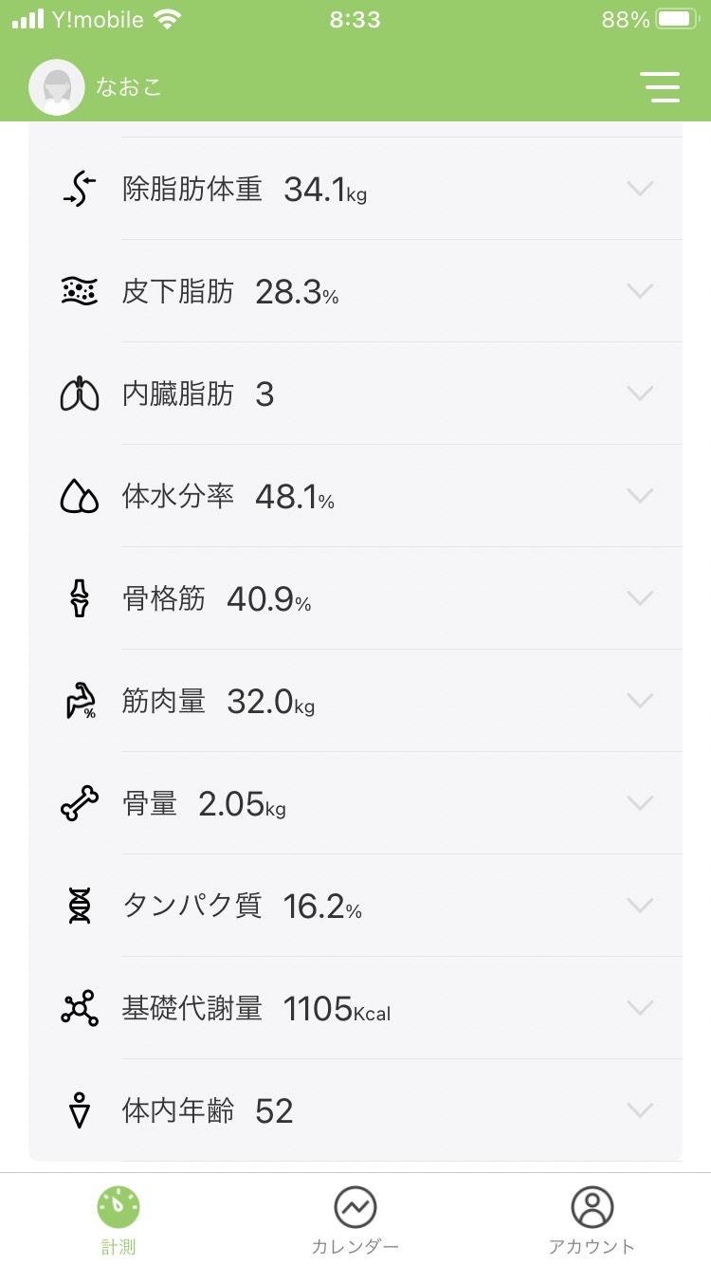711x1265 pixels.
Task: Tap the 体水分率 water drops icon
Action: coord(80,496)
